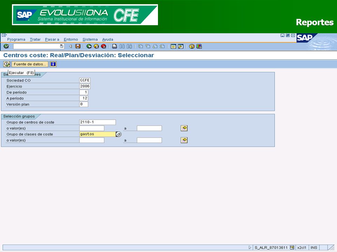Click the x2cl1 server status entry
The height and width of the screenshot is (252, 337).
(x=302, y=247)
